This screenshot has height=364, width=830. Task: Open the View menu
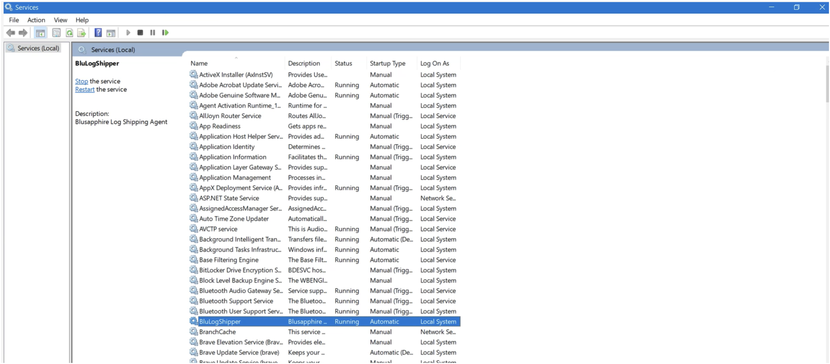tap(60, 20)
